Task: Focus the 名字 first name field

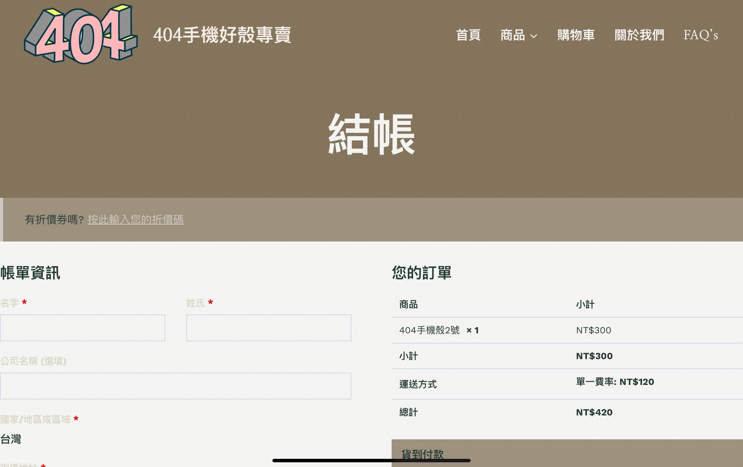Action: point(82,328)
